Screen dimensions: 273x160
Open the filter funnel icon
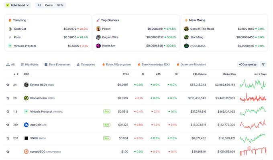263,65
